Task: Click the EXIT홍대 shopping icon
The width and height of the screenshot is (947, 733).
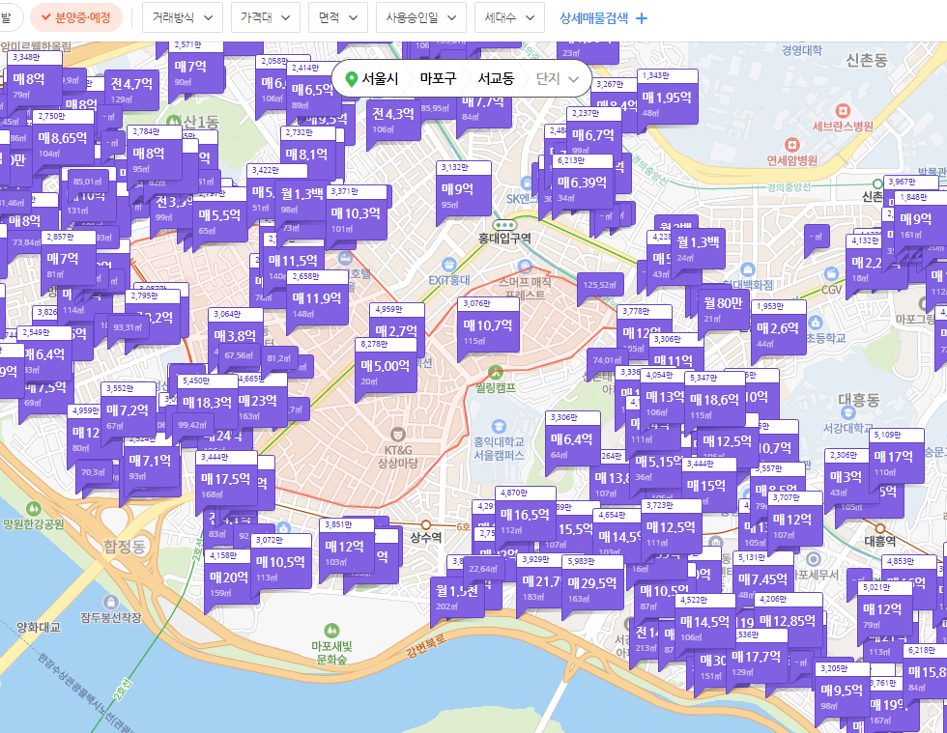Action: (x=448, y=265)
